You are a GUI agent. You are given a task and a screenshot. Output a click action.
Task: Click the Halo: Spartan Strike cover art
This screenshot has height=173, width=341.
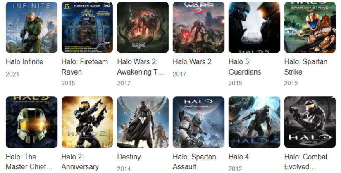click(x=310, y=27)
